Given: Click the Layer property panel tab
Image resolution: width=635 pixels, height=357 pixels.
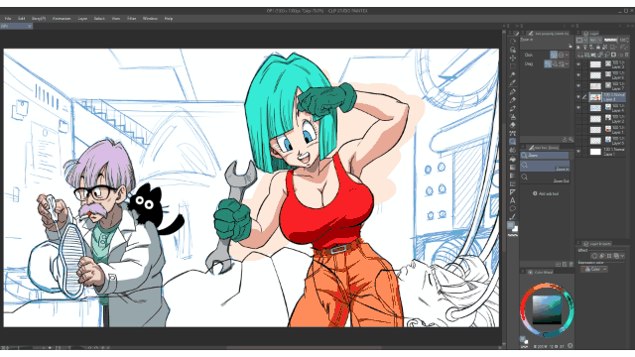Looking at the screenshot, I should 597,244.
